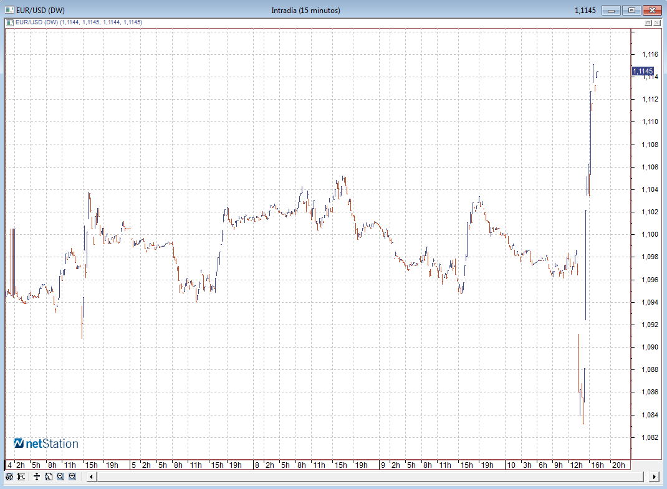
Task: Click the 1,100 level on price axis
Action: (x=650, y=235)
